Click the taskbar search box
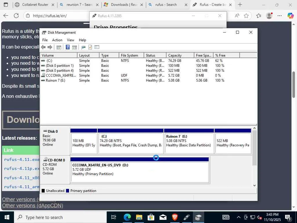Image resolution: width=297 pixels, height=223 pixels. coord(60,217)
